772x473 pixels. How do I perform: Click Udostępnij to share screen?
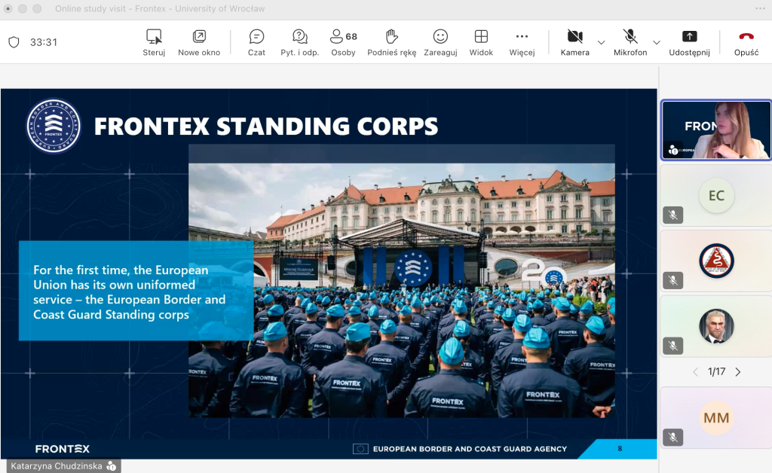point(689,42)
